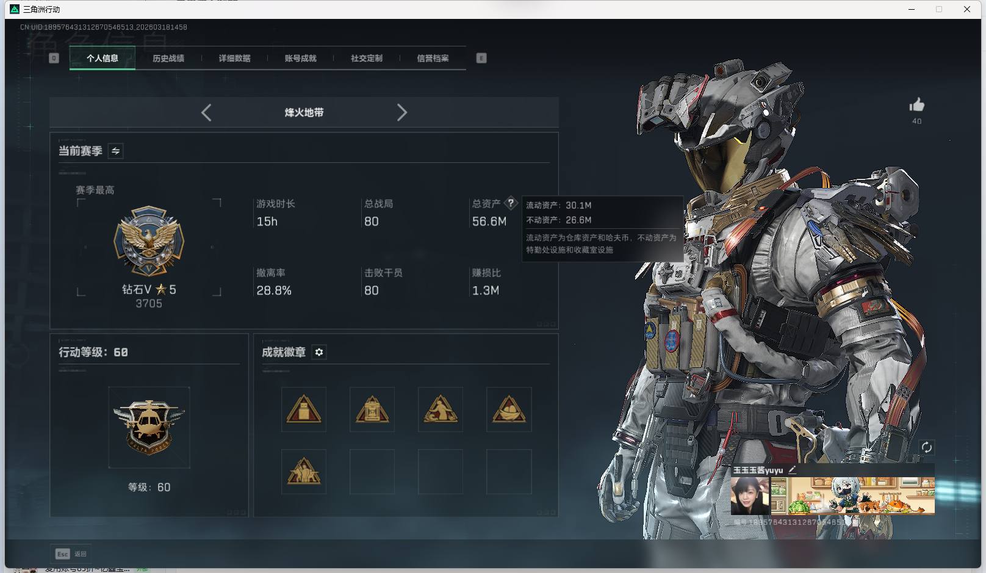Viewport: 986px width, 573px height.
Task: Click the 总战局 value 80
Action: coord(372,222)
